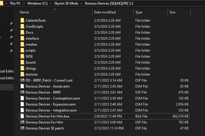205x136 pixels.
Task: Go to This PC in the address bar
Action: [15, 3]
